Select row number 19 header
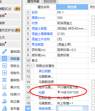The width and height of the screenshot is (95, 111). click(28, 108)
